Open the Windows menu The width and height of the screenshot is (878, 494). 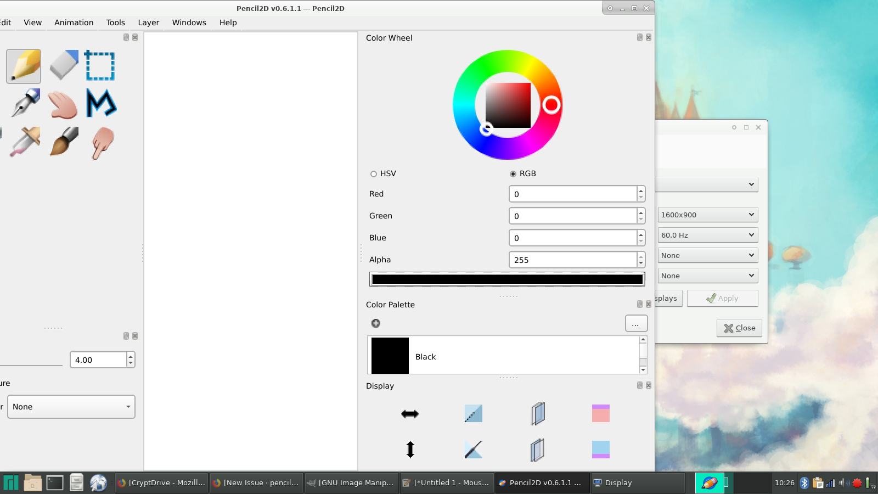[x=189, y=23]
